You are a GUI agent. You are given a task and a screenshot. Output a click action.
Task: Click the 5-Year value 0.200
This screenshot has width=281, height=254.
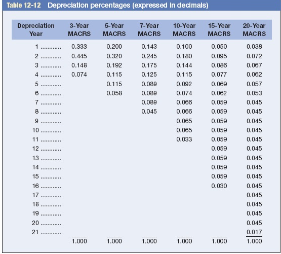[114, 47]
